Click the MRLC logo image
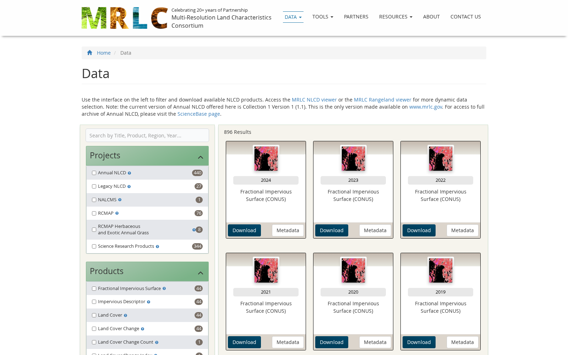Screen dimensions: 568x355 125,18
